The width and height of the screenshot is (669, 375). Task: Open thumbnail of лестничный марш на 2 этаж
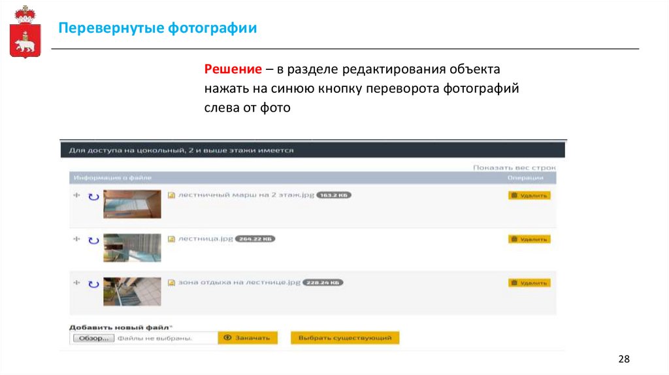click(x=132, y=204)
